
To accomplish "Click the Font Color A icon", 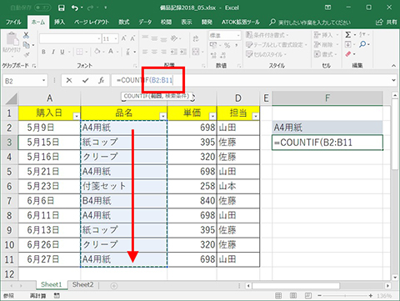I will tap(111, 52).
